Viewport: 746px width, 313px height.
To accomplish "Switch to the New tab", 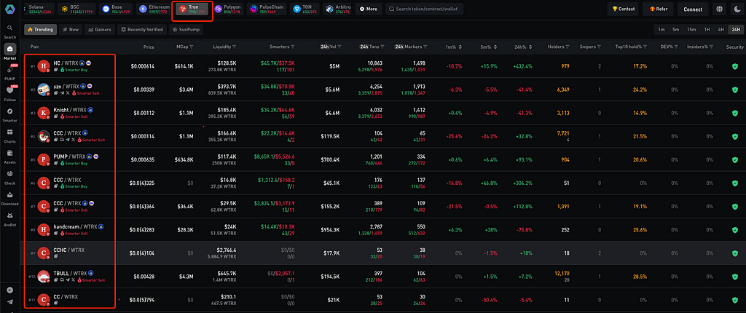I will 71,30.
